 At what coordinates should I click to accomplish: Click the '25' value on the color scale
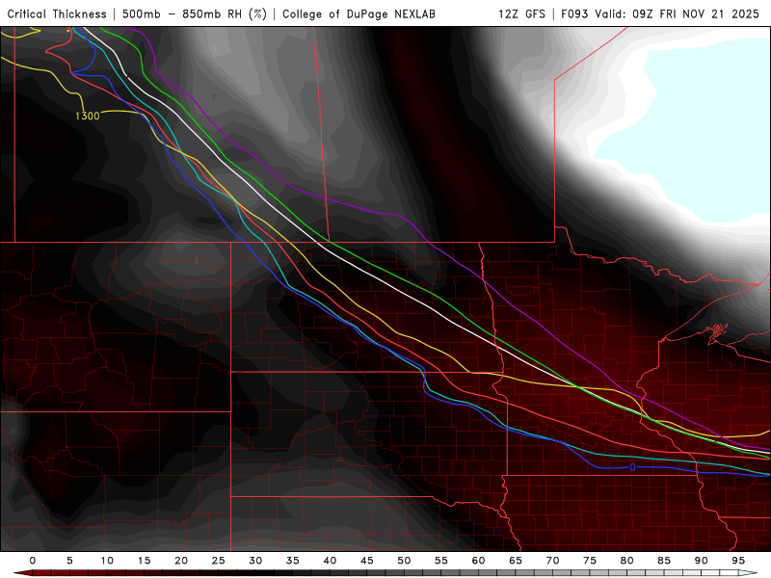219,561
